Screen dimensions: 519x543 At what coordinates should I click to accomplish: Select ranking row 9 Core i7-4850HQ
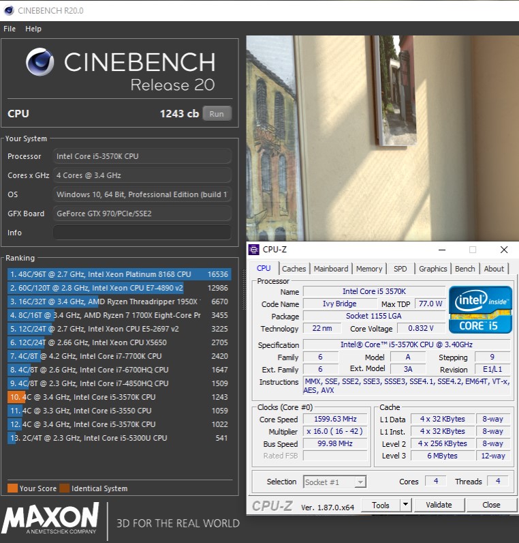[119, 383]
